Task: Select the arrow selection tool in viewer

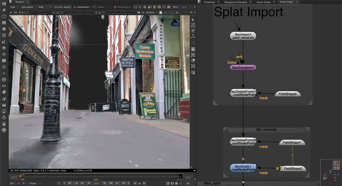Action: pos(194,19)
